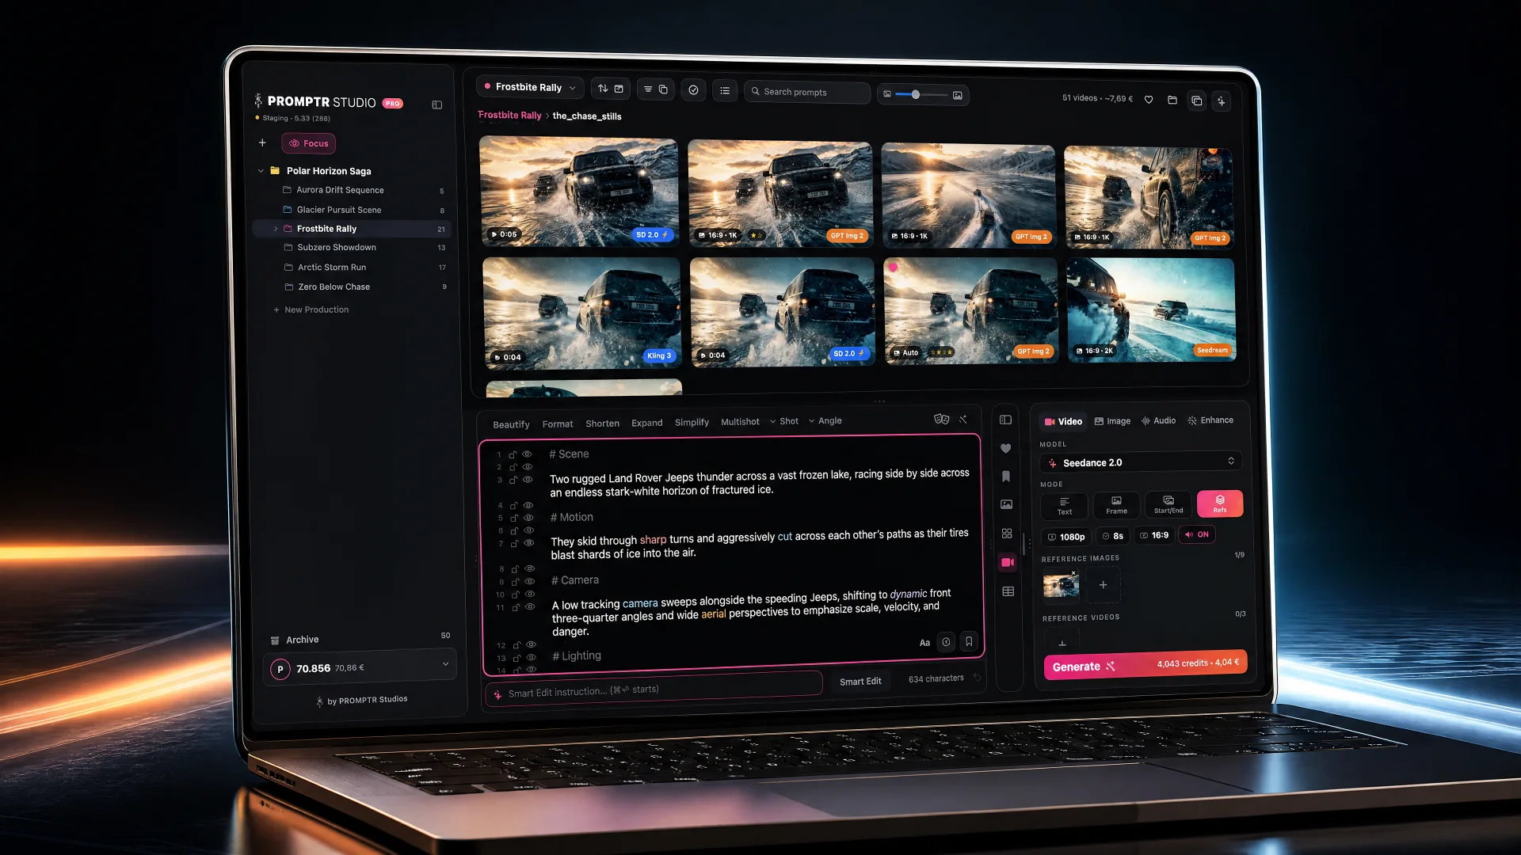Screen dimensions: 1521x855
Task: Open the Shot dropdown above the editor
Action: point(784,421)
